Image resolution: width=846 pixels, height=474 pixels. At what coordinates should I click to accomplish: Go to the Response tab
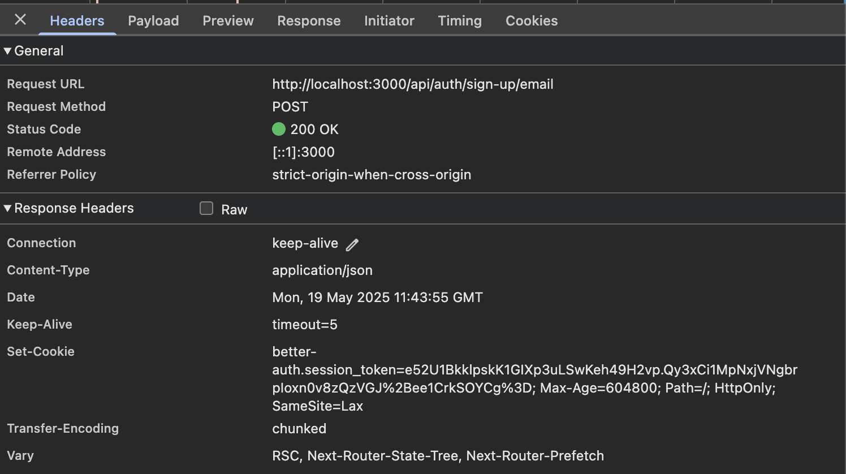pos(309,21)
